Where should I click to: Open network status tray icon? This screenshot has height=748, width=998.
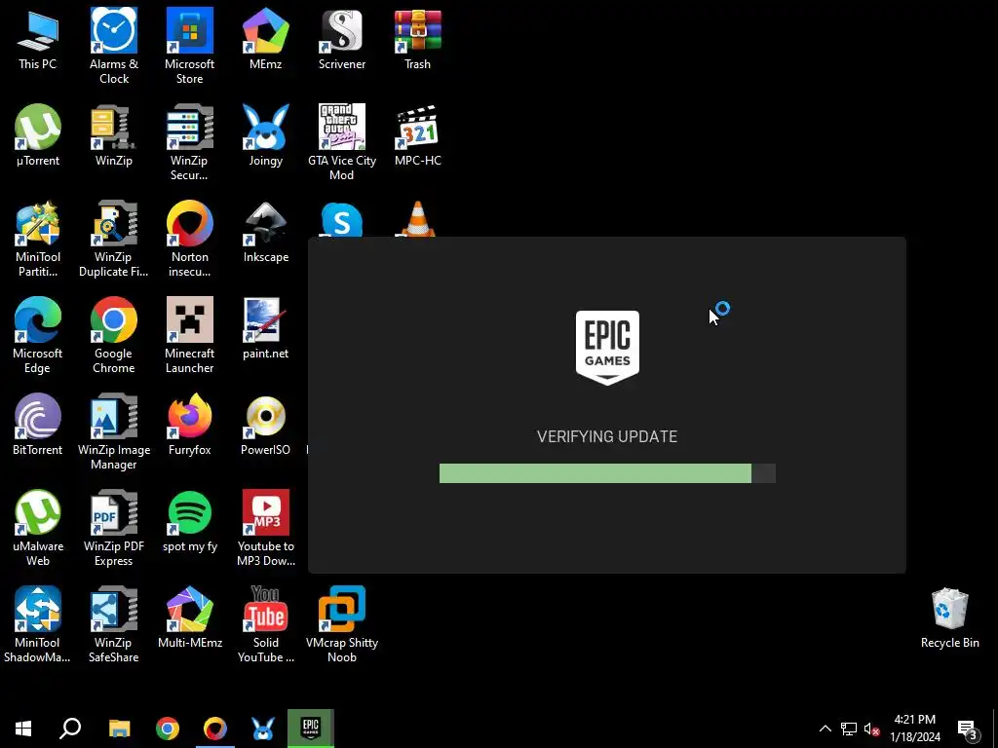point(849,729)
